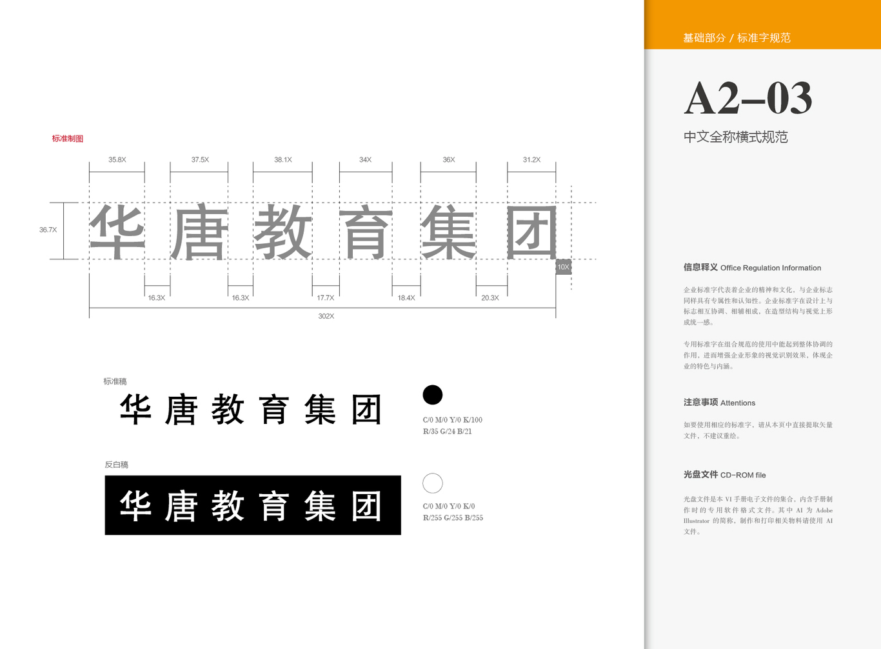Image resolution: width=881 pixels, height=649 pixels.
Task: Click the gray 唐 character in the diagram
Action: coord(199,232)
